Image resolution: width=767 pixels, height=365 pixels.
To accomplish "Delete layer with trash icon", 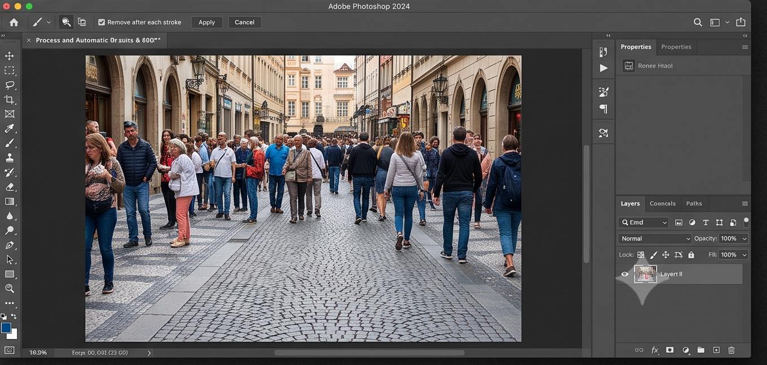I will pos(731,350).
